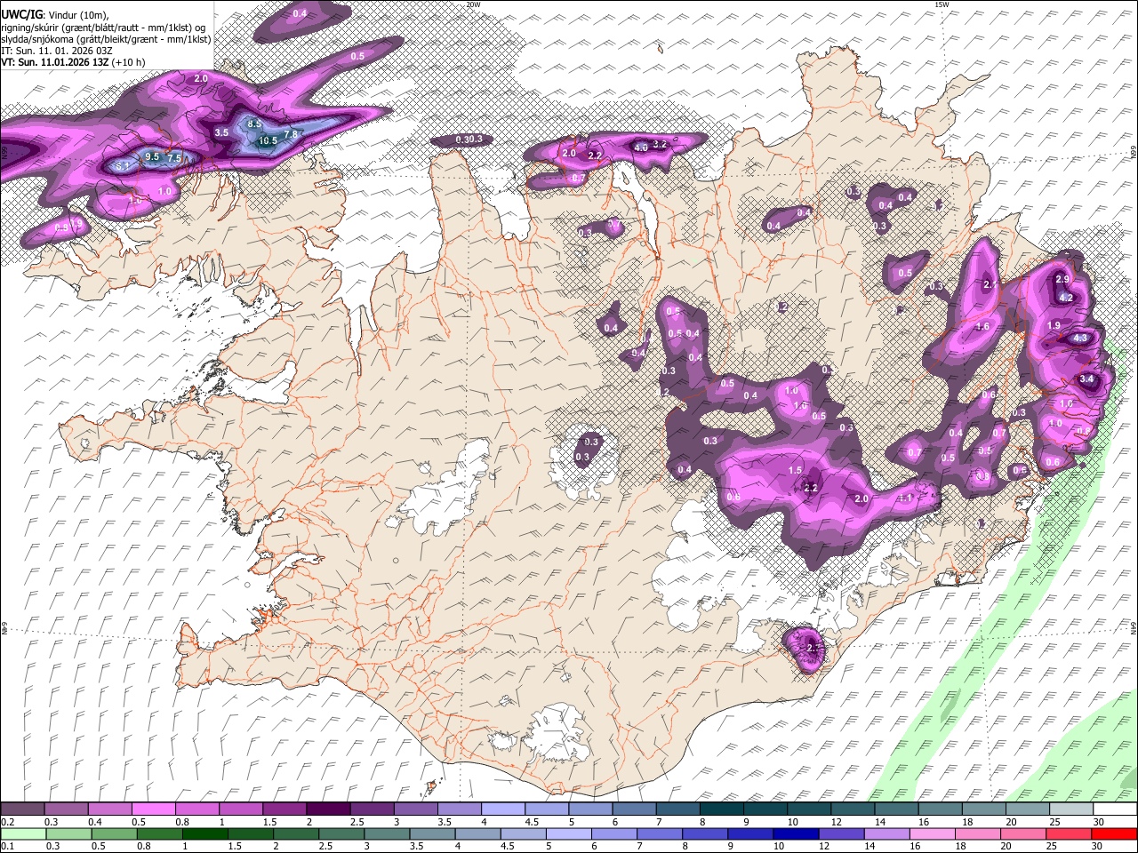Click the pale green swatch above 0.1 label
This screenshot has width=1138, height=853.
tap(22, 833)
